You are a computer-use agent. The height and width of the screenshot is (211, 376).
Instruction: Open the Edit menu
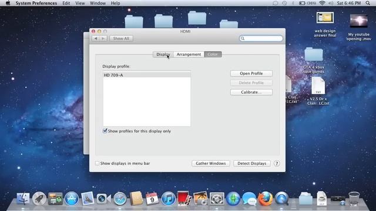point(66,3)
